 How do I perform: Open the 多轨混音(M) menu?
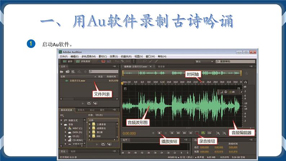tap(89, 57)
